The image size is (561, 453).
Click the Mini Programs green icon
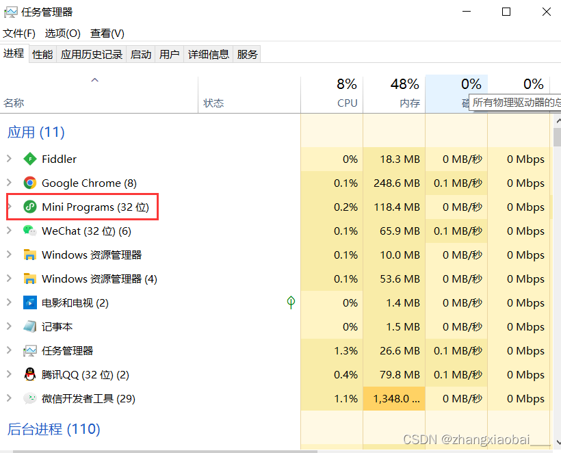click(x=29, y=207)
